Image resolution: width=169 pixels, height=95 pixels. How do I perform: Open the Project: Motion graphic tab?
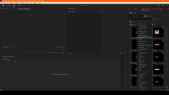pyautogui.click(x=158, y=9)
